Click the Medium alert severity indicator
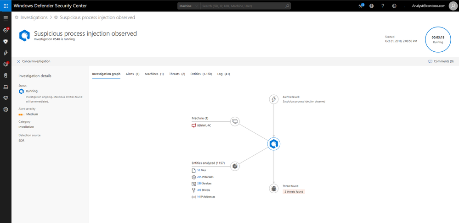Viewport: 459px width, 223px height. [28, 114]
